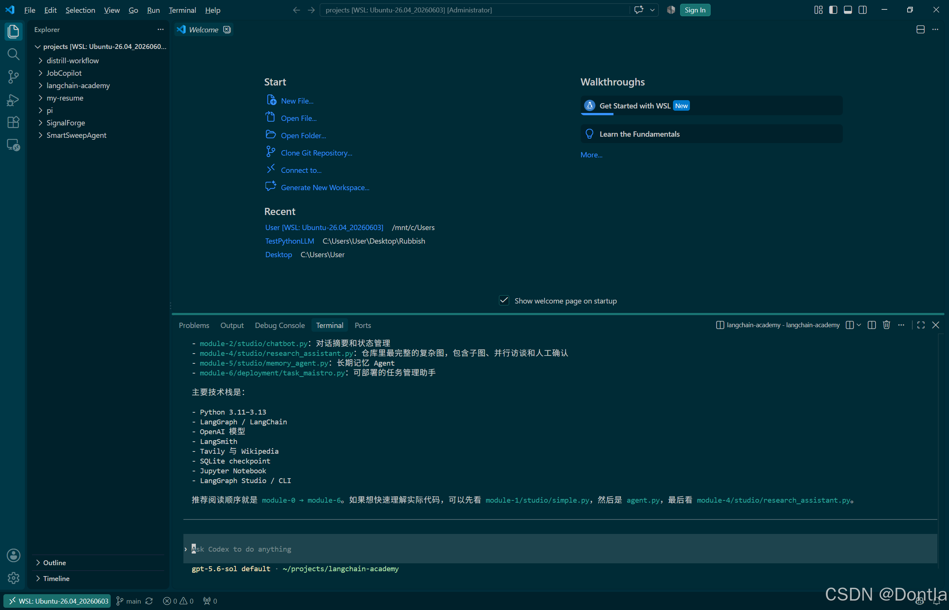Click the synchronize changes icon
Image resolution: width=949 pixels, height=610 pixels.
click(149, 601)
